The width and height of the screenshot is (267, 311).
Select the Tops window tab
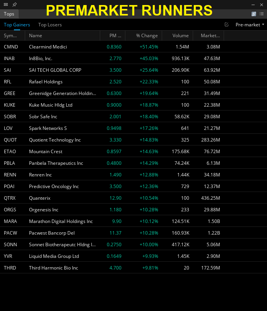pos(9,14)
